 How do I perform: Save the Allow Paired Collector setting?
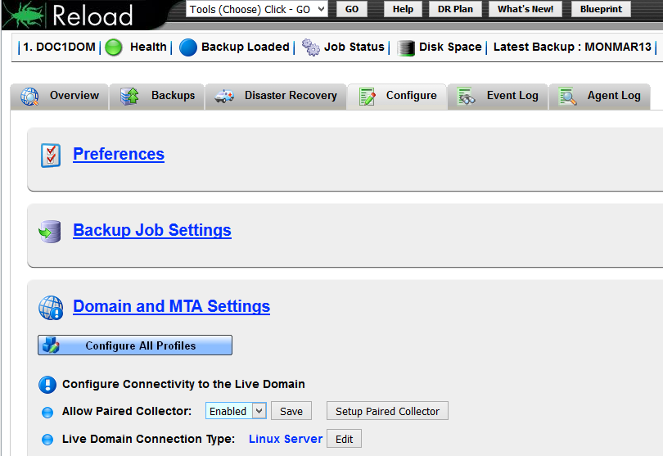point(291,411)
